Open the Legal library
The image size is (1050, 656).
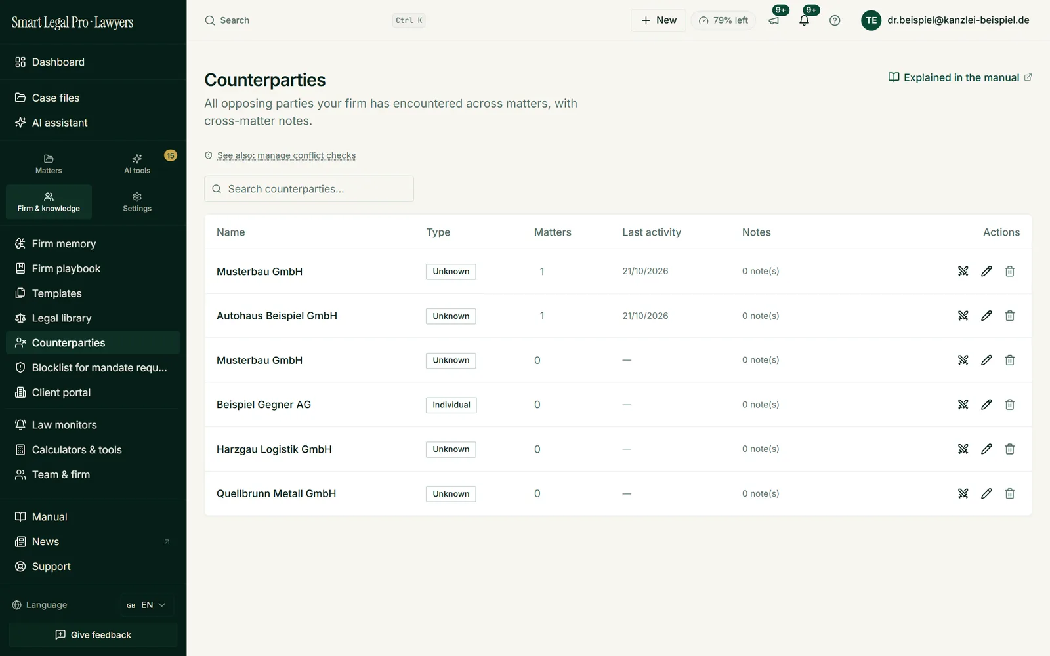[93, 318]
